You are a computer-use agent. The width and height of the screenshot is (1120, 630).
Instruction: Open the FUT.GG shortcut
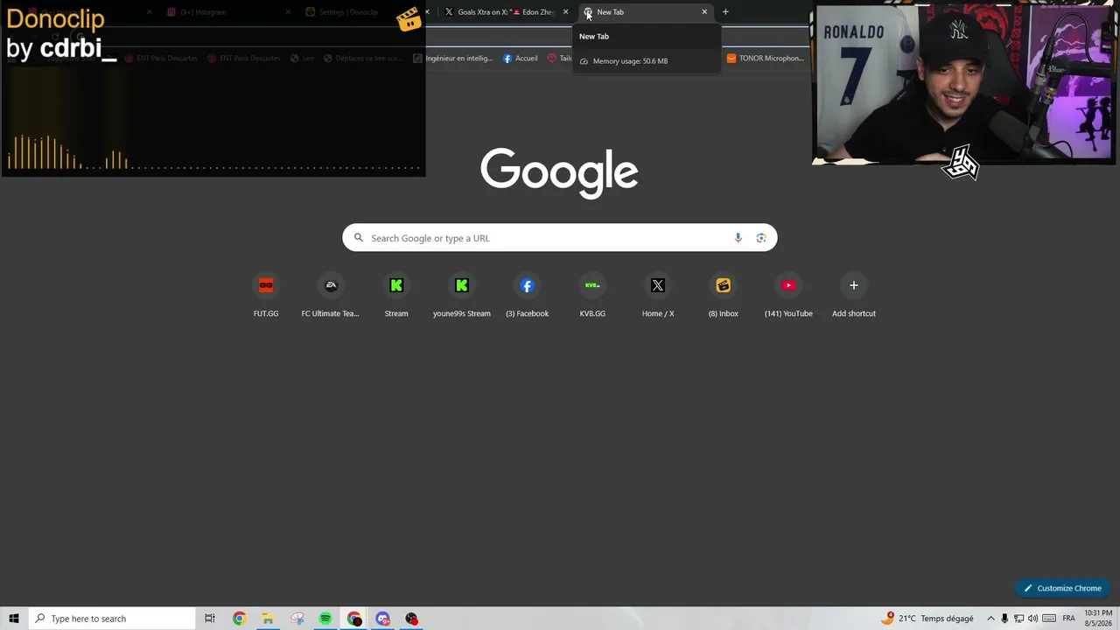tap(266, 296)
